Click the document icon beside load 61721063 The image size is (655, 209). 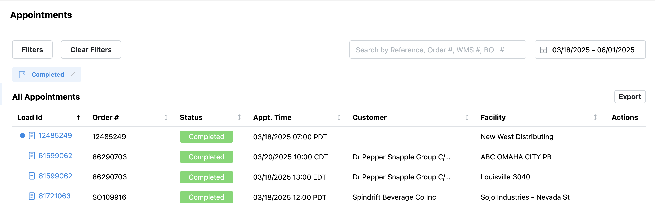[32, 196]
